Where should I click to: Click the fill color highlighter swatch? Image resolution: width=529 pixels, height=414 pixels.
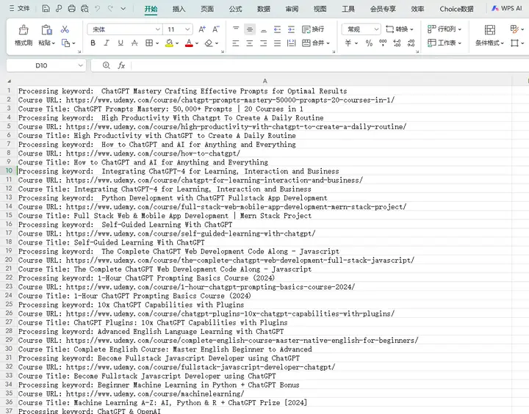(170, 43)
